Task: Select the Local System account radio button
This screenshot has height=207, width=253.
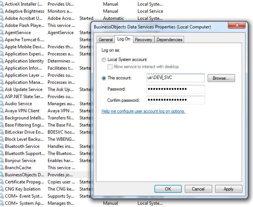Action: point(104,60)
